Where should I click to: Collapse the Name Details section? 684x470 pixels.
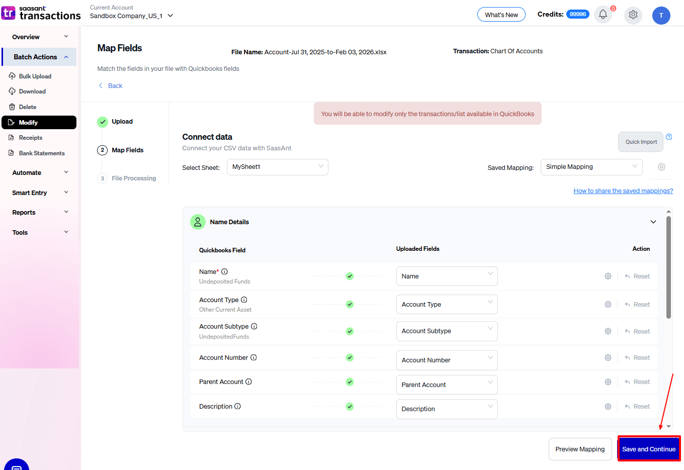tap(653, 222)
